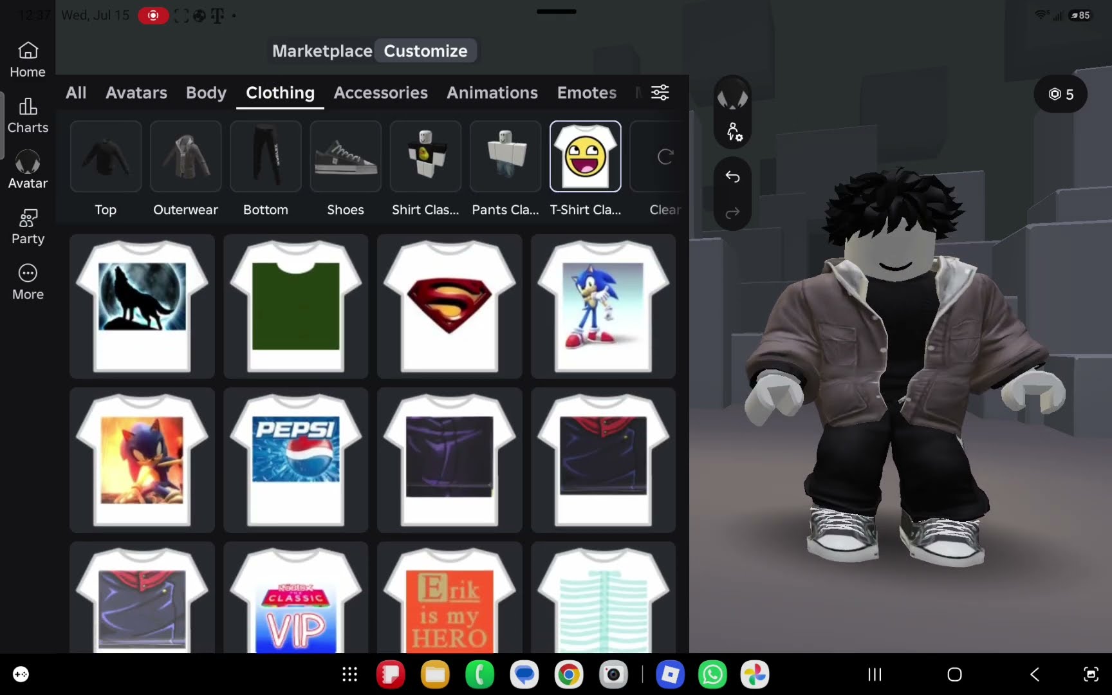The width and height of the screenshot is (1112, 695).
Task: Tap the taskbar screenshot capture icon
Action: tap(1091, 674)
